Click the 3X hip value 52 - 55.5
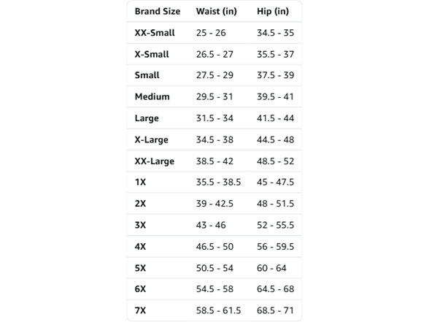429x322 pixels. point(275,225)
